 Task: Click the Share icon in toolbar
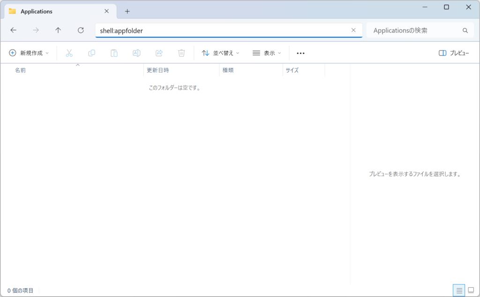coord(159,53)
